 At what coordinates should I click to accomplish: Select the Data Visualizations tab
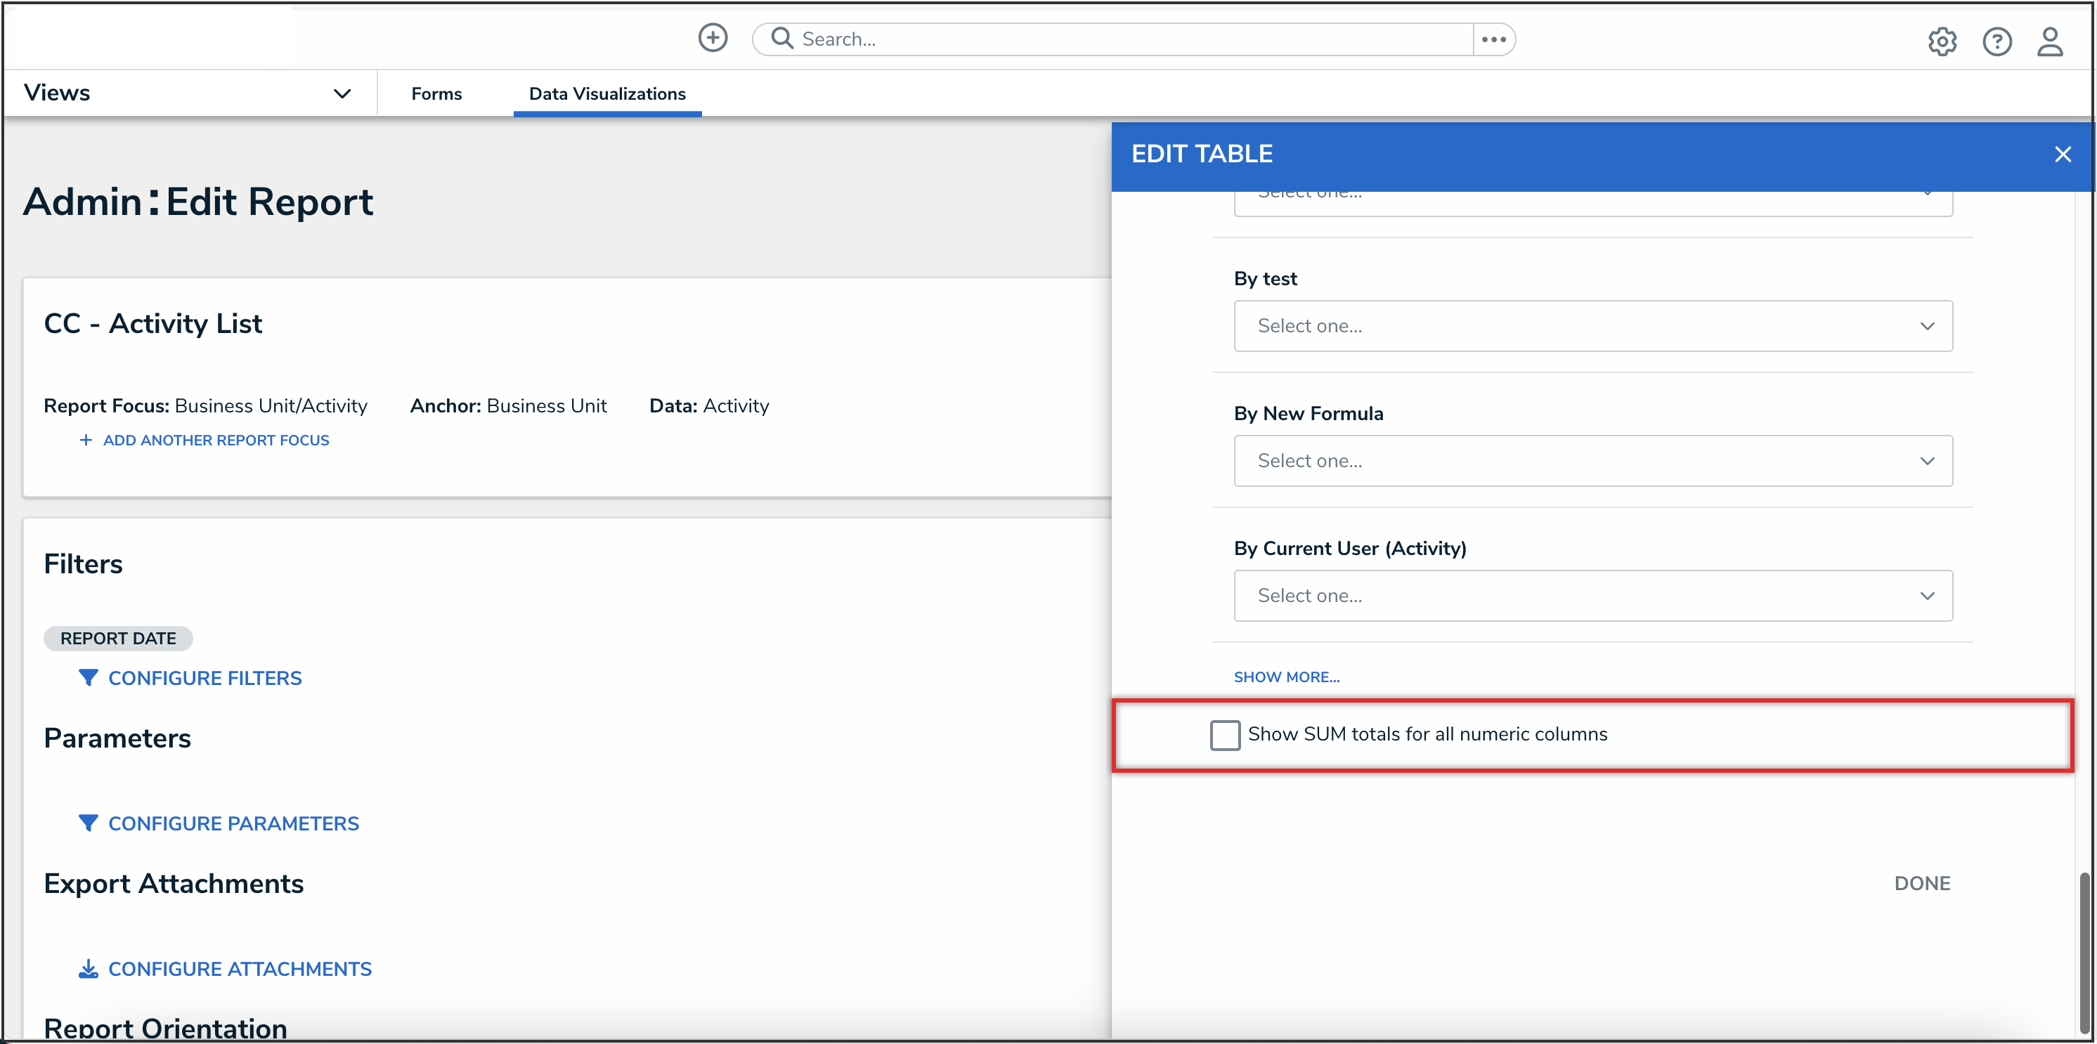point(606,93)
